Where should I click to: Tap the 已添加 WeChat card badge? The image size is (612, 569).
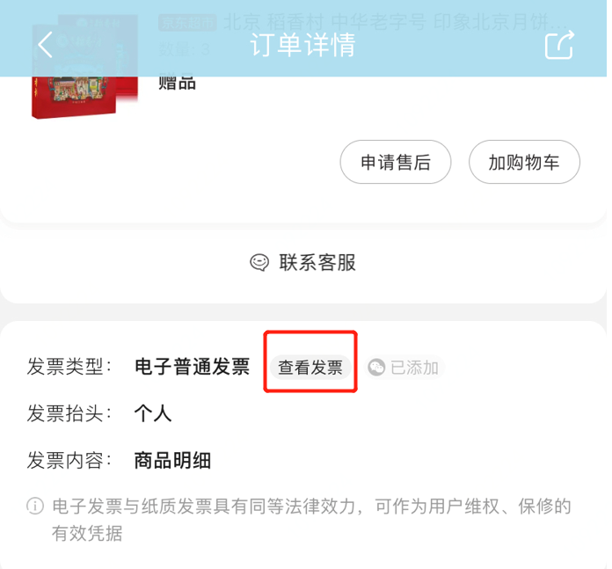pyautogui.click(x=404, y=368)
